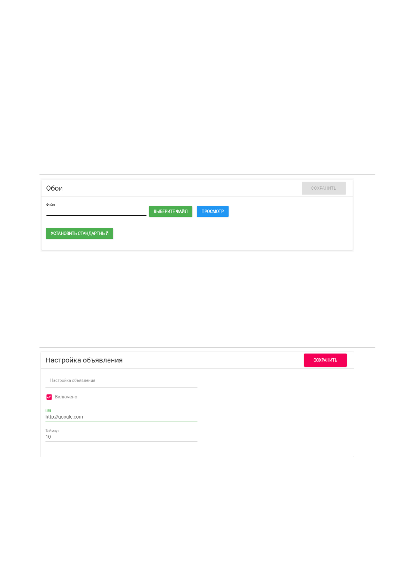Click УСТАНОВИТЬ СТАНДАРТНЫЙ wallpaper button
The width and height of the screenshot is (415, 587).
coord(79,234)
